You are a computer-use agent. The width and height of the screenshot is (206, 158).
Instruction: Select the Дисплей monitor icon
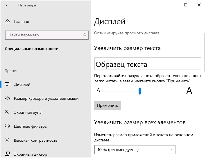click(x=7, y=84)
